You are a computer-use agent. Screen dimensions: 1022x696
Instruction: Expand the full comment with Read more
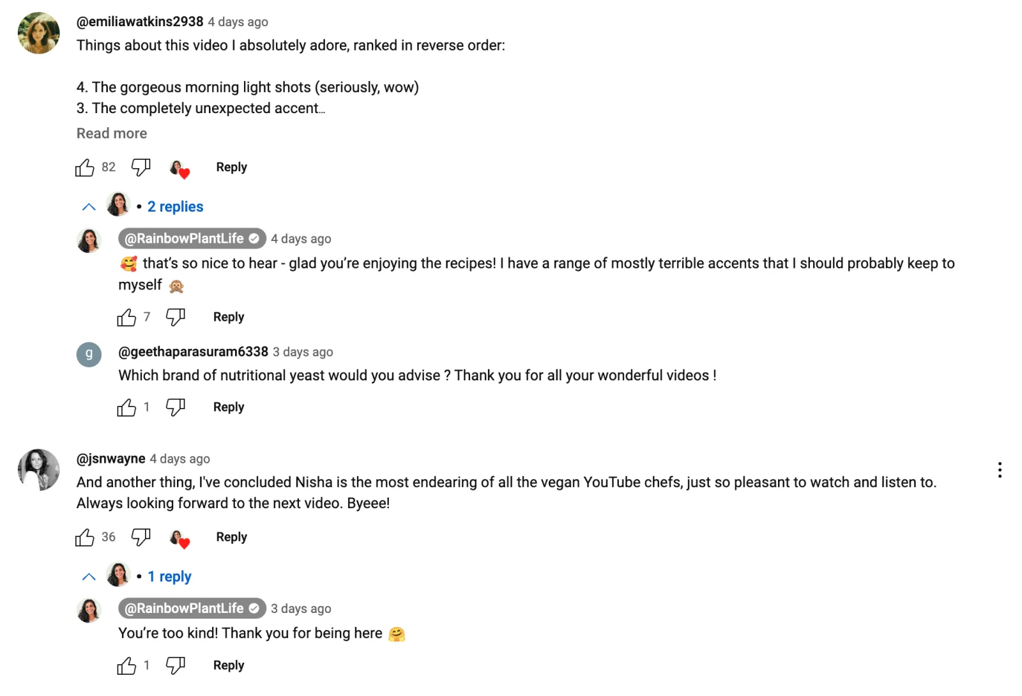[112, 134]
